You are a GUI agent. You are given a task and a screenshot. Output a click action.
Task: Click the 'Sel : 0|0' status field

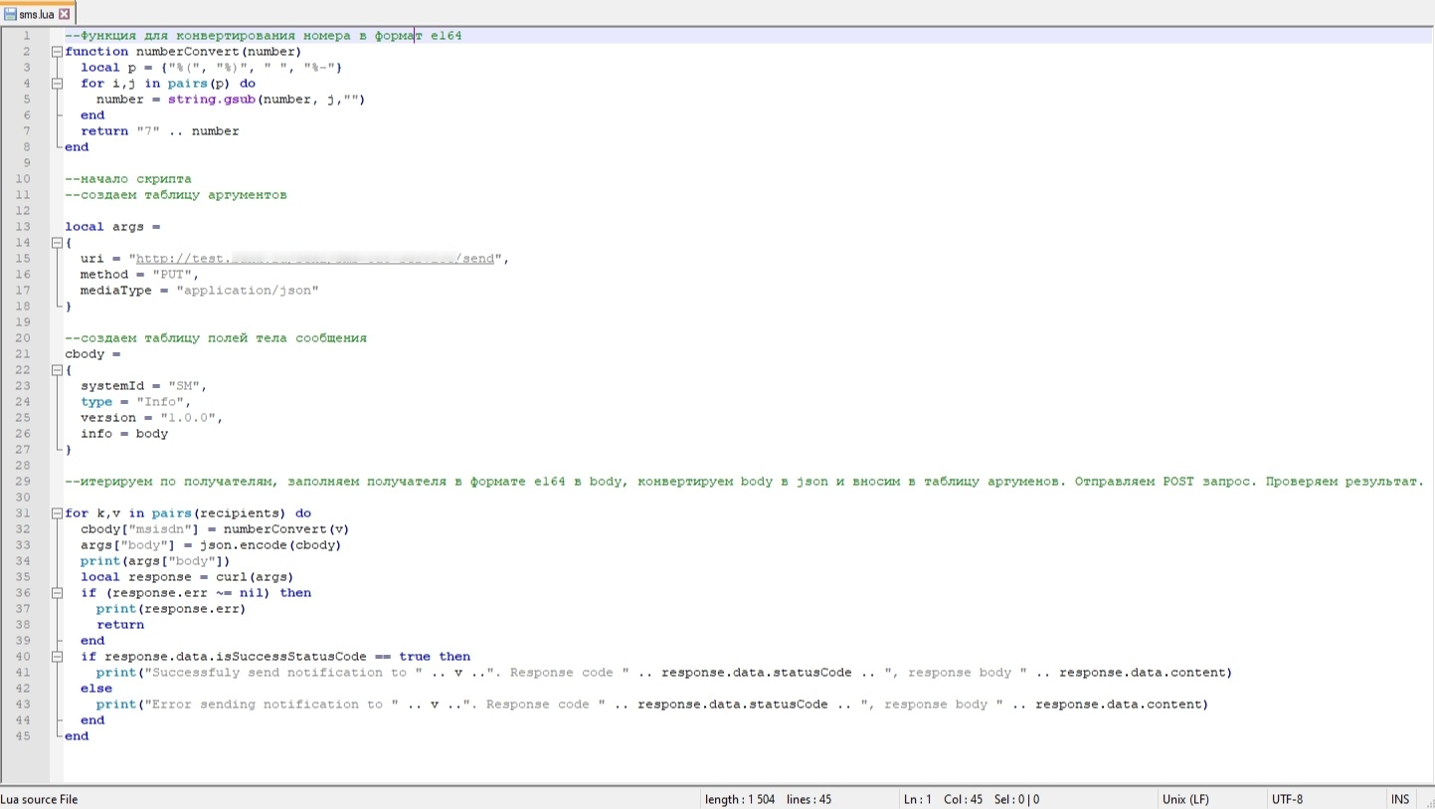[1016, 799]
